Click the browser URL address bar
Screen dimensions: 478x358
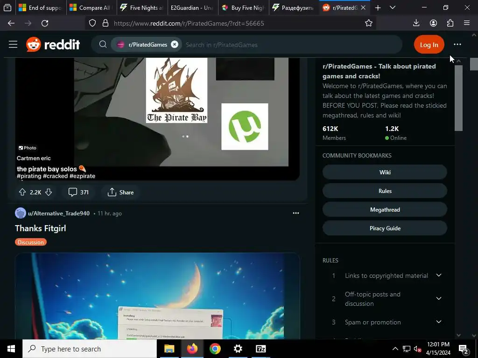[232, 23]
